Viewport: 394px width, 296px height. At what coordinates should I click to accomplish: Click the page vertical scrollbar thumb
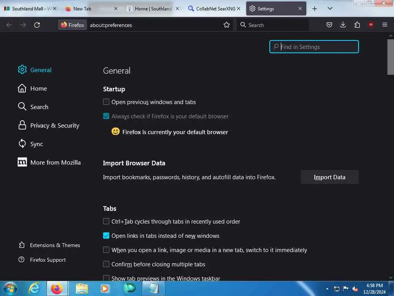[x=391, y=57]
